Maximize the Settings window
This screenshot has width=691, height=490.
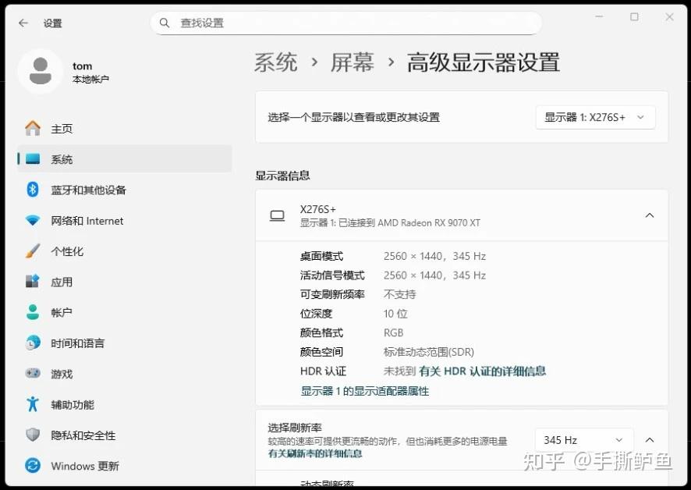tap(634, 16)
